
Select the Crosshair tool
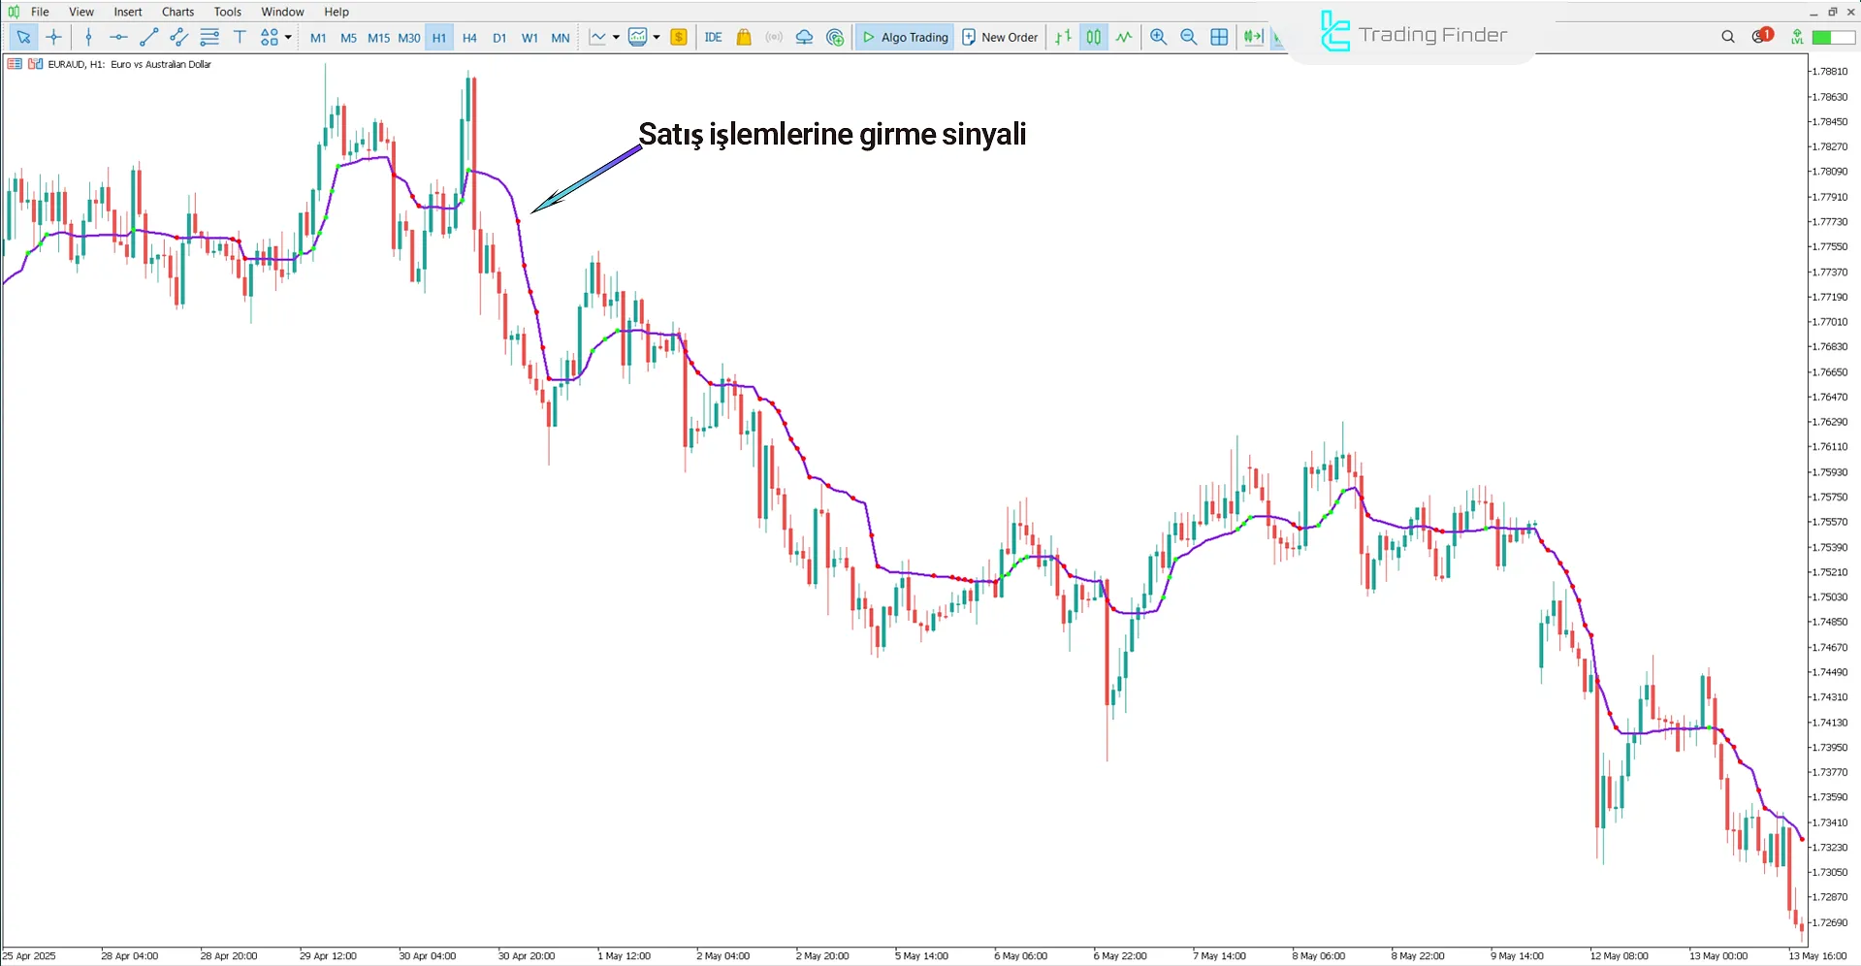coord(53,37)
